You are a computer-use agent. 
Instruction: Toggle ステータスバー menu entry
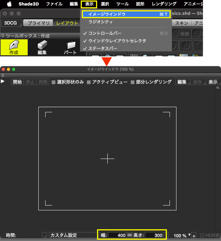click(x=126, y=48)
